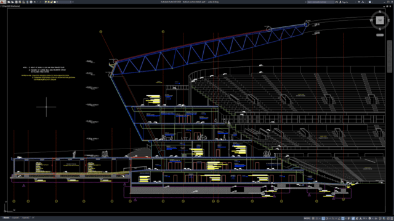Open the Autodesk App Store cart icon
Viewport: 394px width, 221px height.
[359, 2]
